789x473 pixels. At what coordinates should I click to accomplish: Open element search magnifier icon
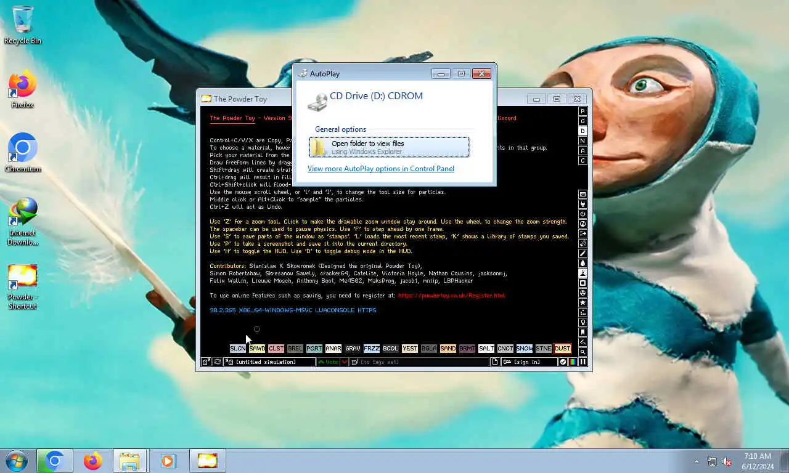[583, 352]
